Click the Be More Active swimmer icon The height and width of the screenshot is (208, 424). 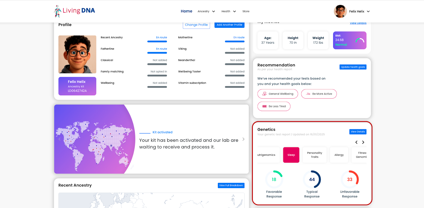(x=308, y=94)
